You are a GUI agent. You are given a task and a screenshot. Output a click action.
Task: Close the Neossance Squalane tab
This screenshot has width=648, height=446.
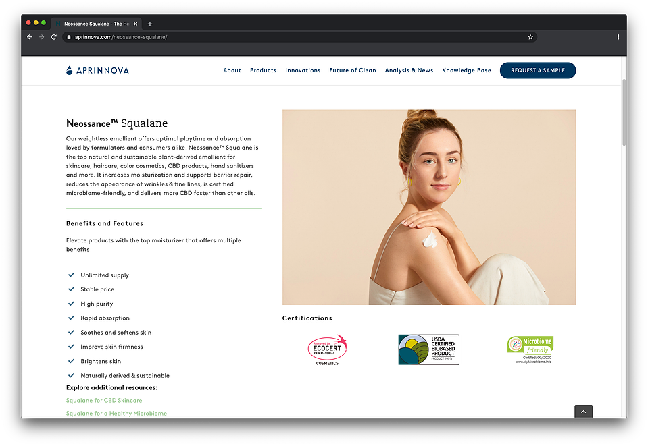(x=136, y=24)
